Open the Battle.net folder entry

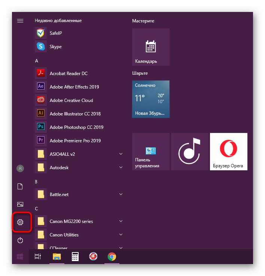coord(79,194)
